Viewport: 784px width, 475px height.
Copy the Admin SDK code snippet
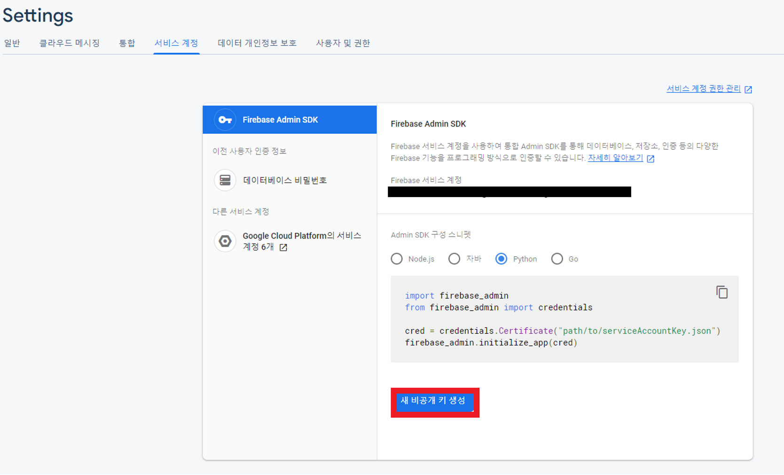(722, 292)
